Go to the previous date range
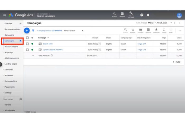 [175, 23]
